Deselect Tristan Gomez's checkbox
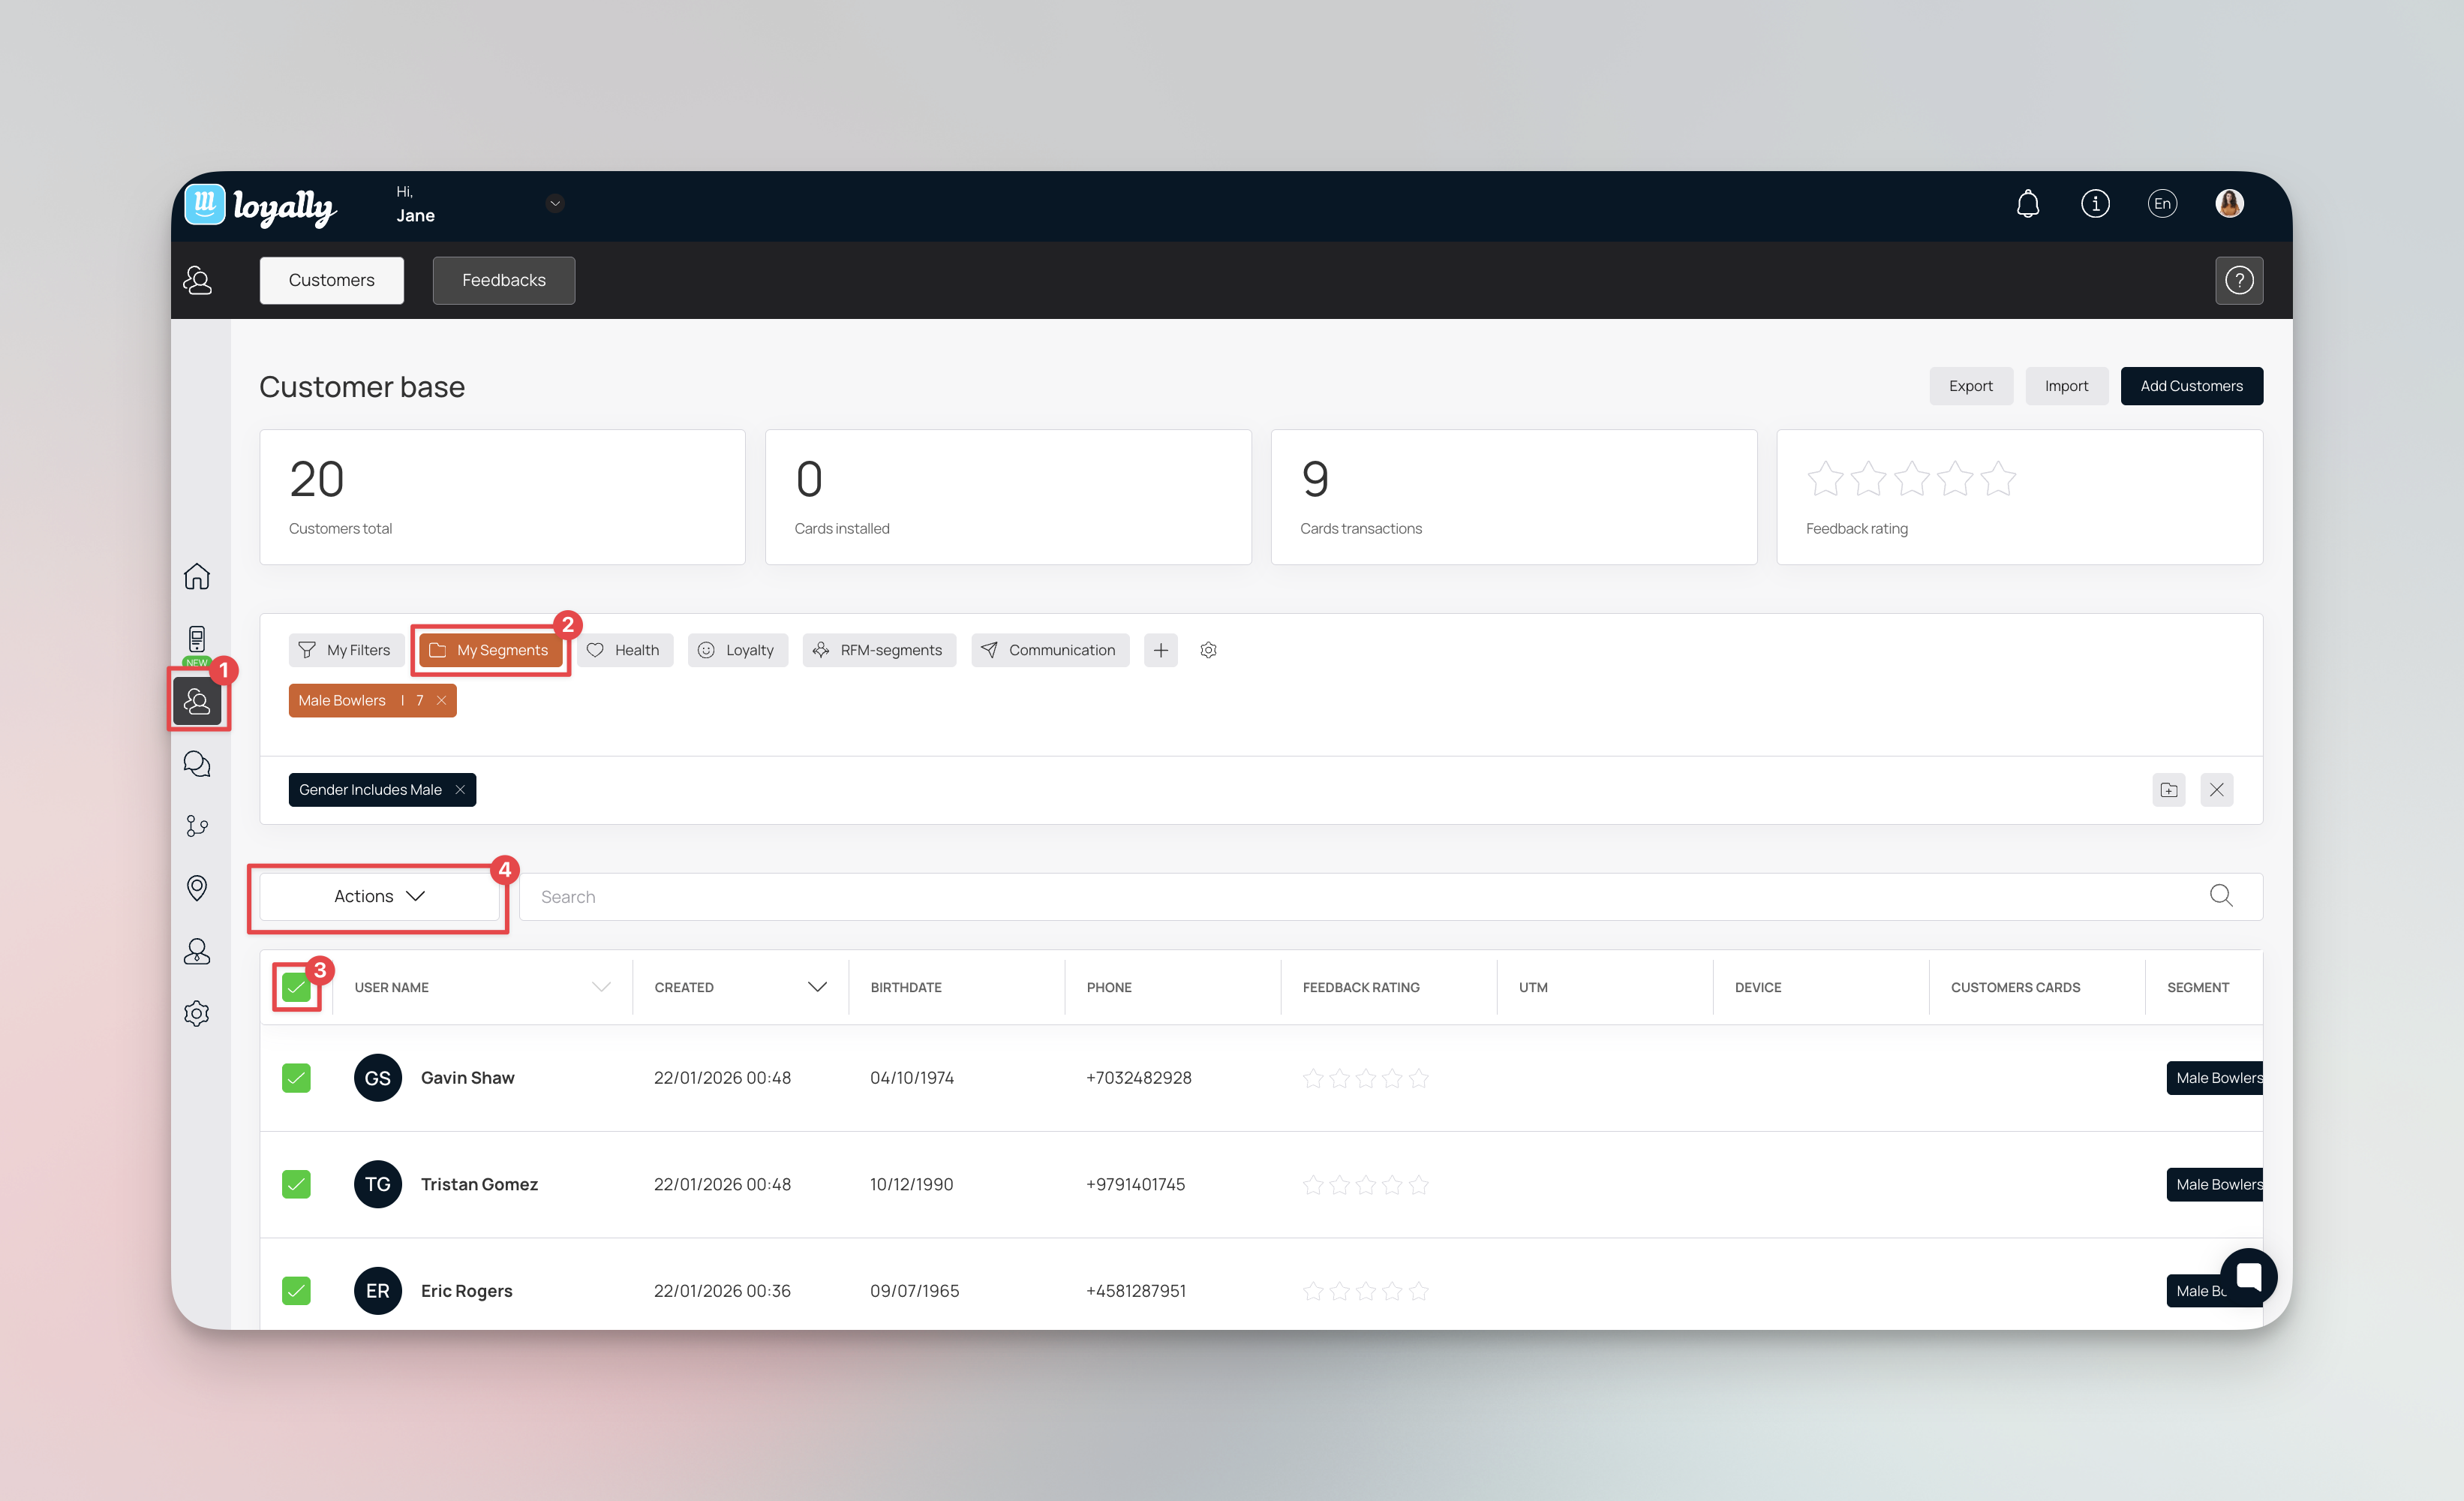The image size is (2464, 1501). pyautogui.click(x=296, y=1184)
